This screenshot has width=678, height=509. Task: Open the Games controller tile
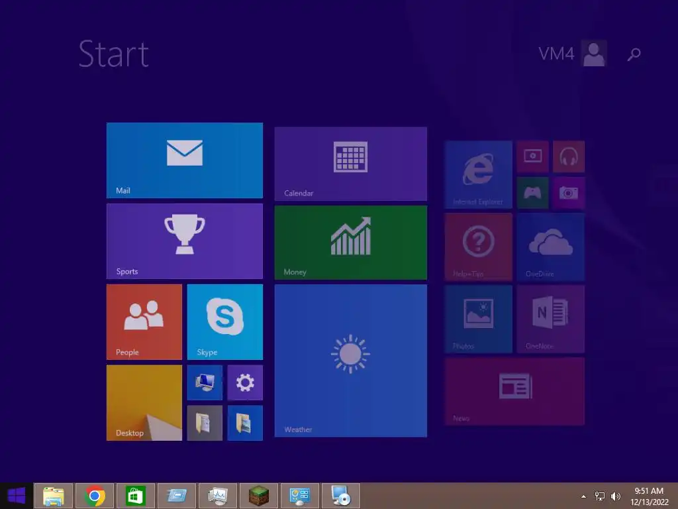point(533,193)
